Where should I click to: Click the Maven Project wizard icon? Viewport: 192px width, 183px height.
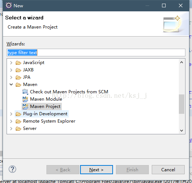(25, 107)
